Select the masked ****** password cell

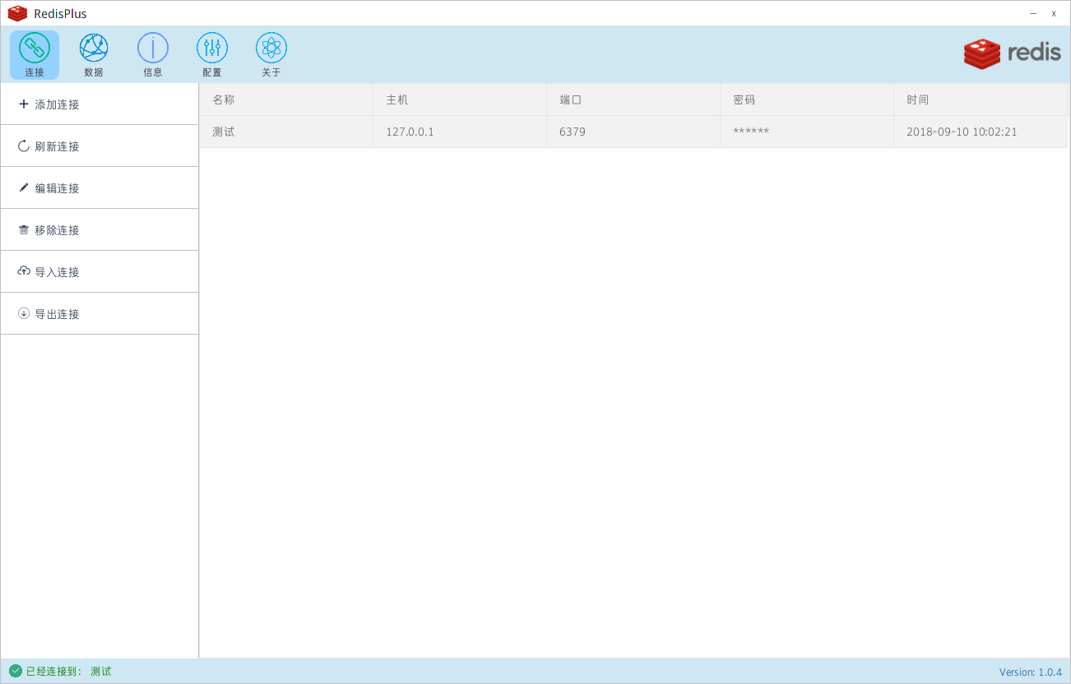(x=807, y=132)
